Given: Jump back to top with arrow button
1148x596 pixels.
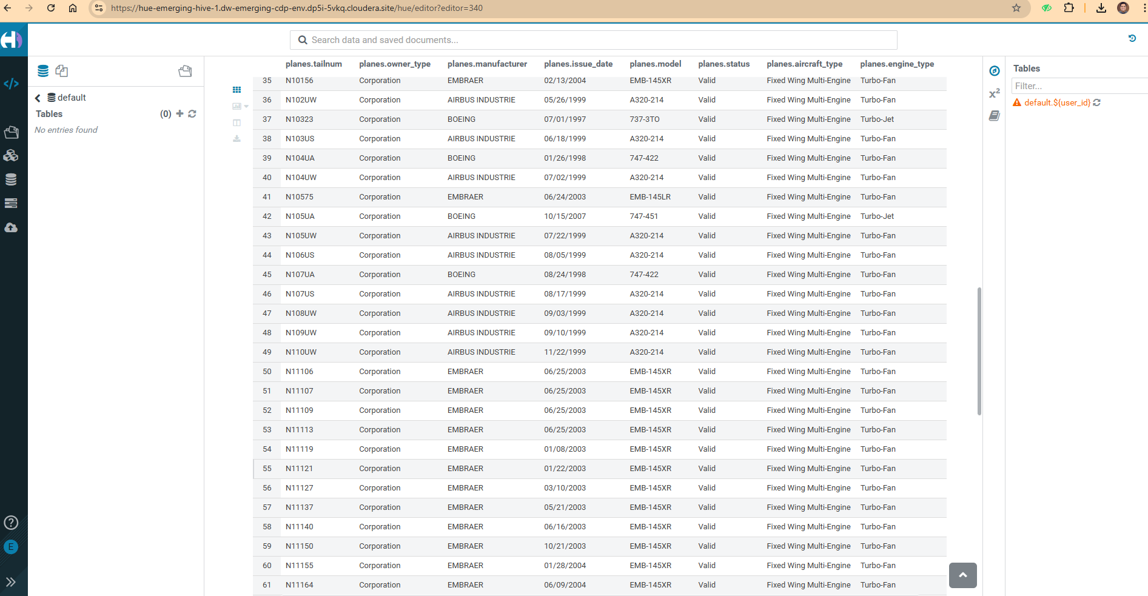Looking at the screenshot, I should coord(962,575).
